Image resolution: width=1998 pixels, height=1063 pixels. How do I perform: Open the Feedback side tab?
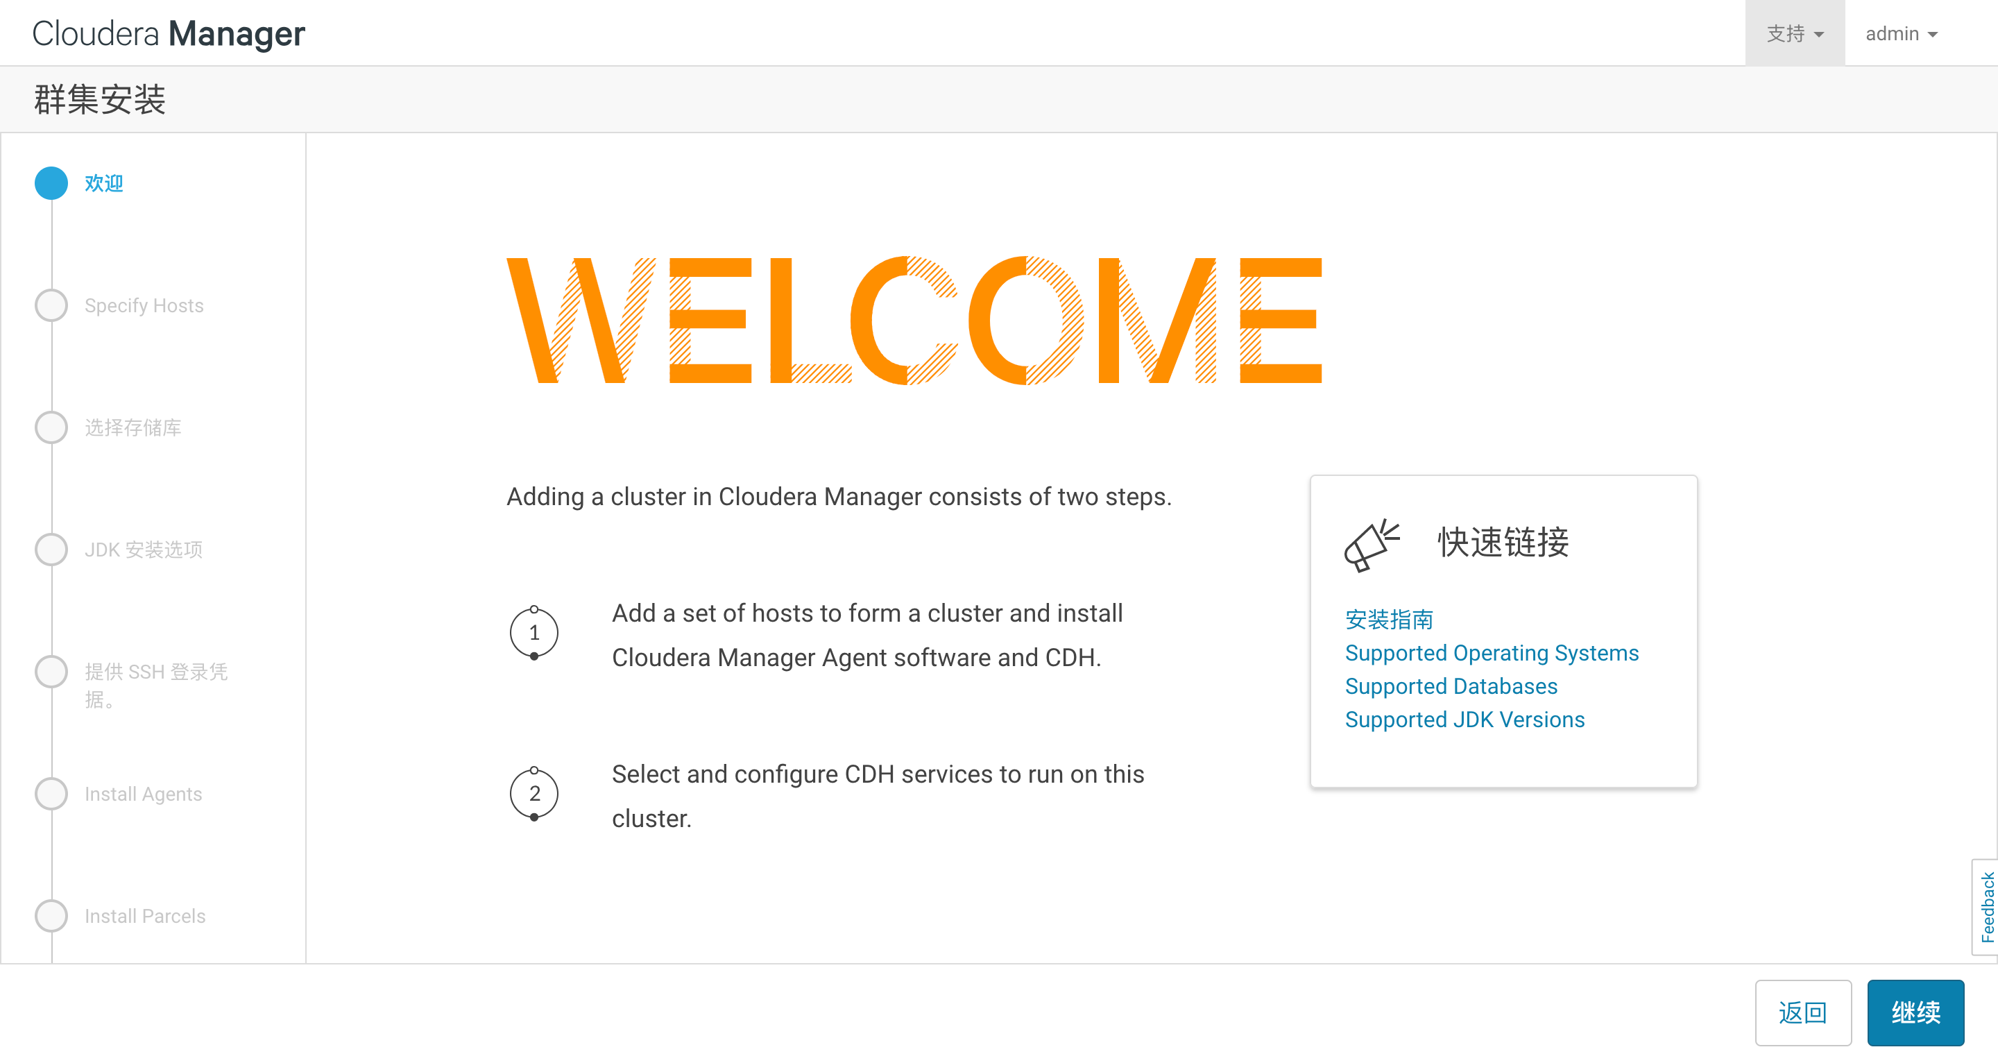(x=1986, y=906)
